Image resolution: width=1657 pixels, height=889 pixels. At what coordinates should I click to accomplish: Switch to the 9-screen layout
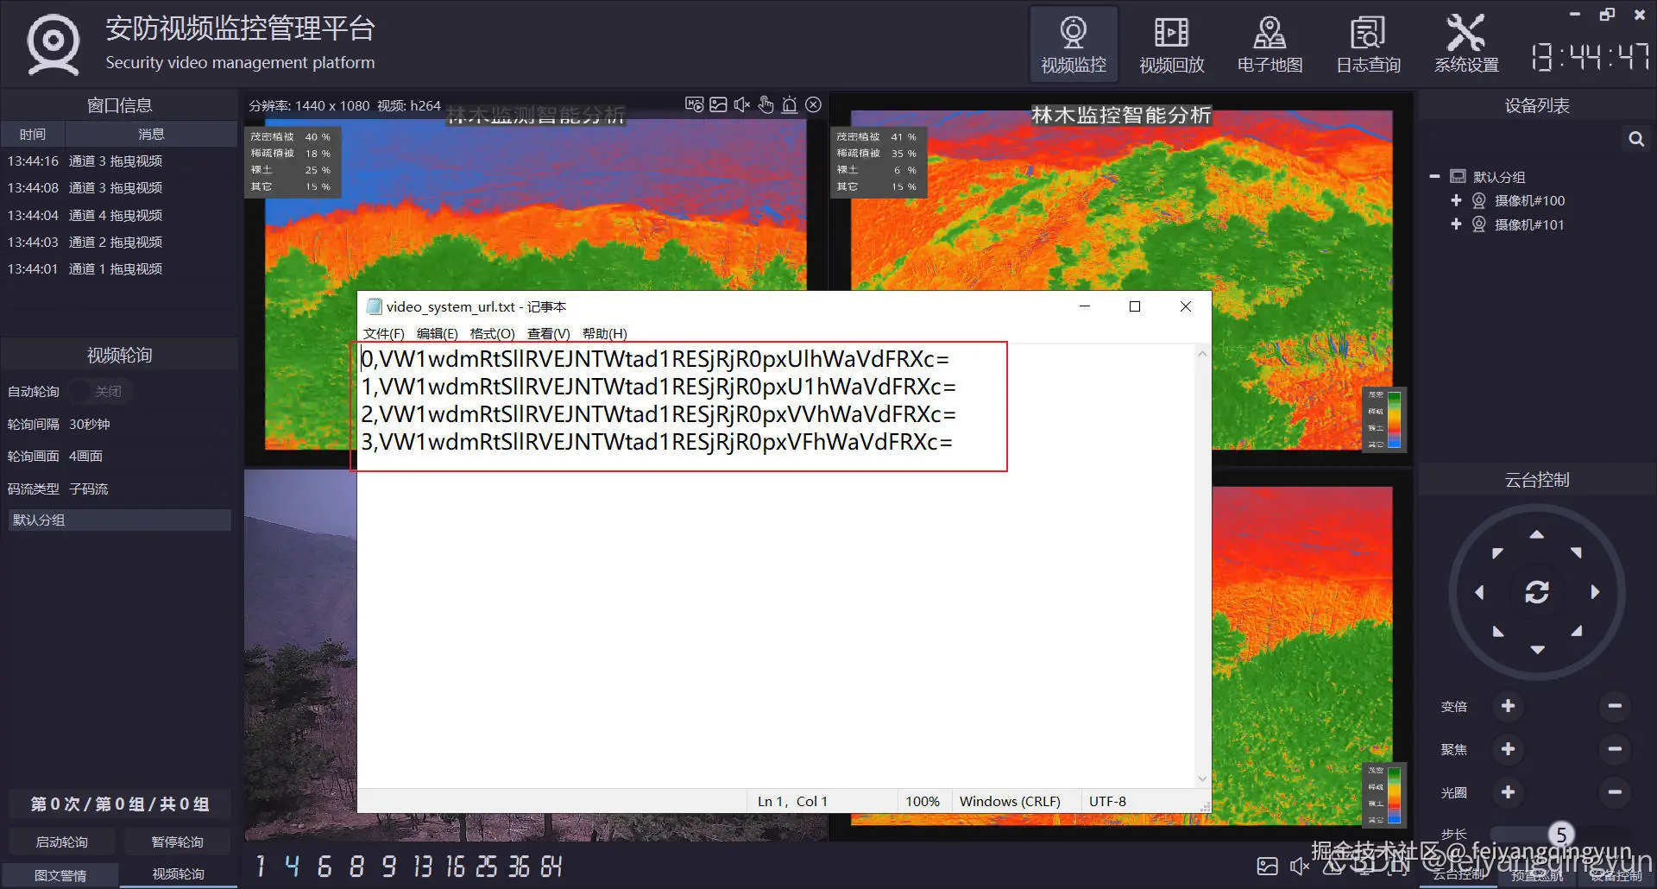pos(388,866)
